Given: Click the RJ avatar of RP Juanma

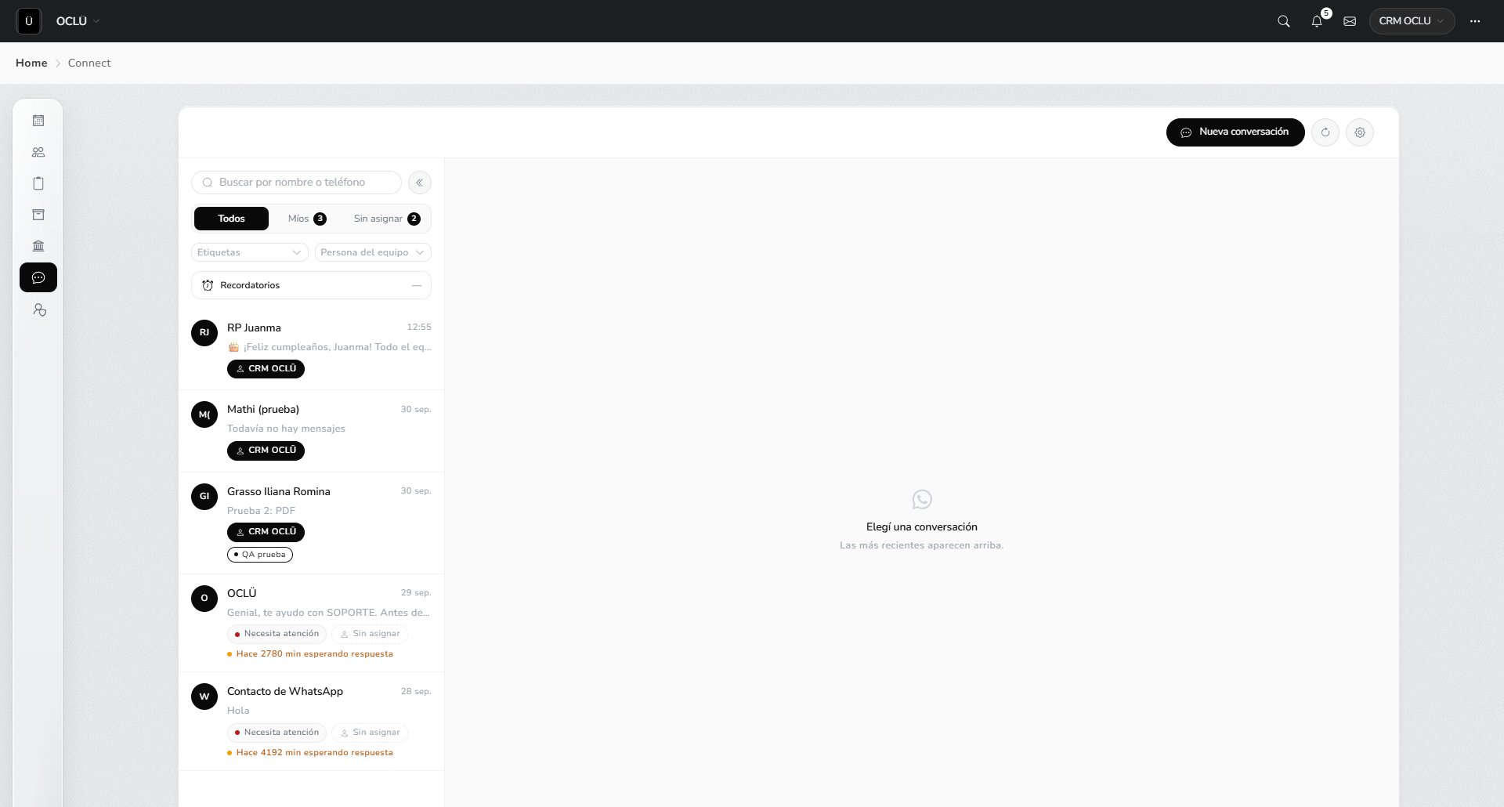Looking at the screenshot, I should (x=204, y=333).
